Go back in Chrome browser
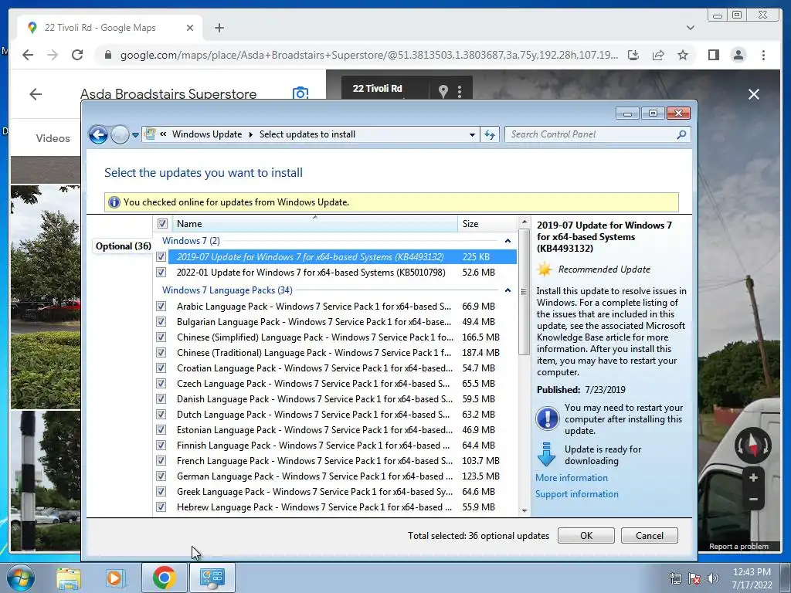The width and height of the screenshot is (791, 593). pos(28,55)
